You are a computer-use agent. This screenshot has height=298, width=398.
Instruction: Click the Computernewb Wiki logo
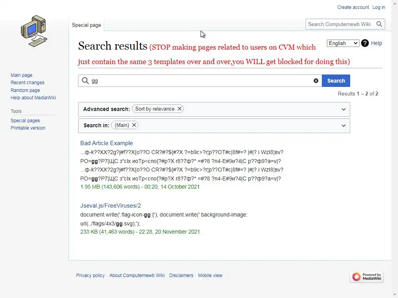coord(34,31)
